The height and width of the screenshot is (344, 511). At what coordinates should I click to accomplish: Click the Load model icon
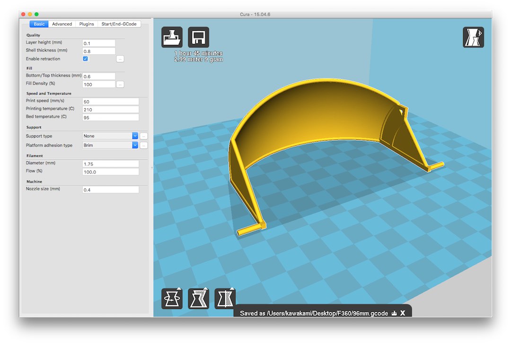[x=172, y=37]
